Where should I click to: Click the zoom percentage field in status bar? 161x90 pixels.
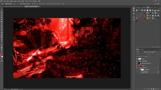5,89
